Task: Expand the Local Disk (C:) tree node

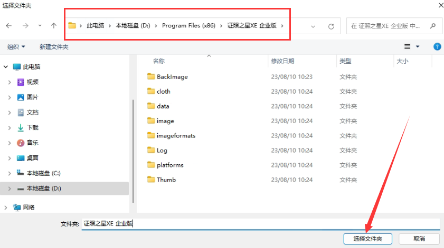Action: tap(9, 173)
